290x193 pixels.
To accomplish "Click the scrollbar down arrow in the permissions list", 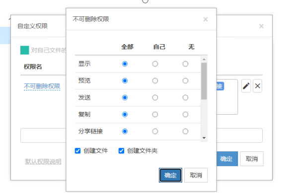I will 204,138.
